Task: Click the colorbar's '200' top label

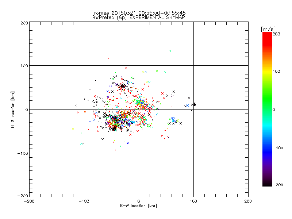Action: pyautogui.click(x=276, y=34)
